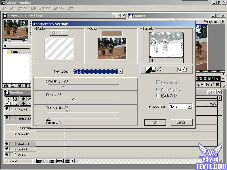The image size is (227, 170).
Task: Open the Timeline menu
Action: [x=45, y=8]
